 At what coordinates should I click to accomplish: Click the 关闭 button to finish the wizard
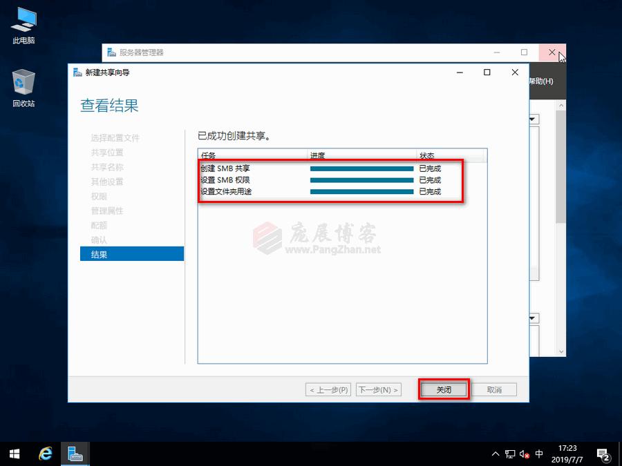(443, 389)
